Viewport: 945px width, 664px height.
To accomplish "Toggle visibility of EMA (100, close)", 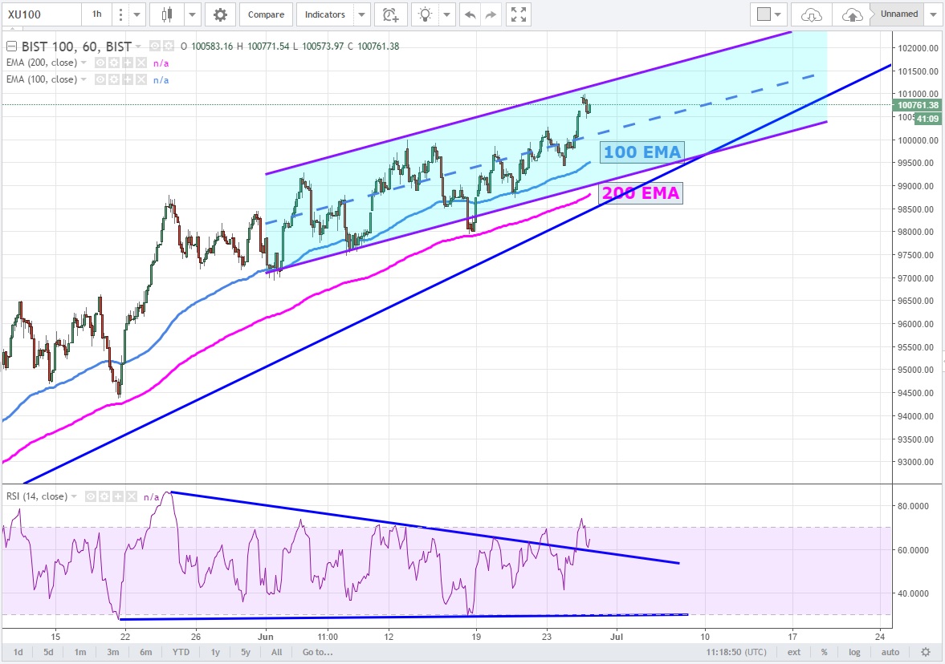I will tap(101, 79).
